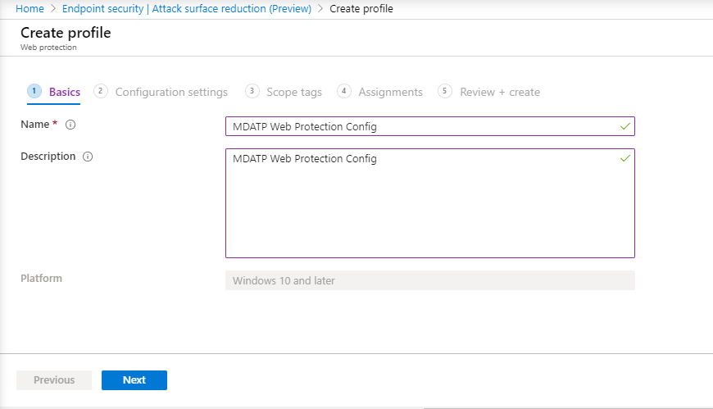Image resolution: width=713 pixels, height=409 pixels.
Task: Click the Previous button
Action: coord(54,379)
